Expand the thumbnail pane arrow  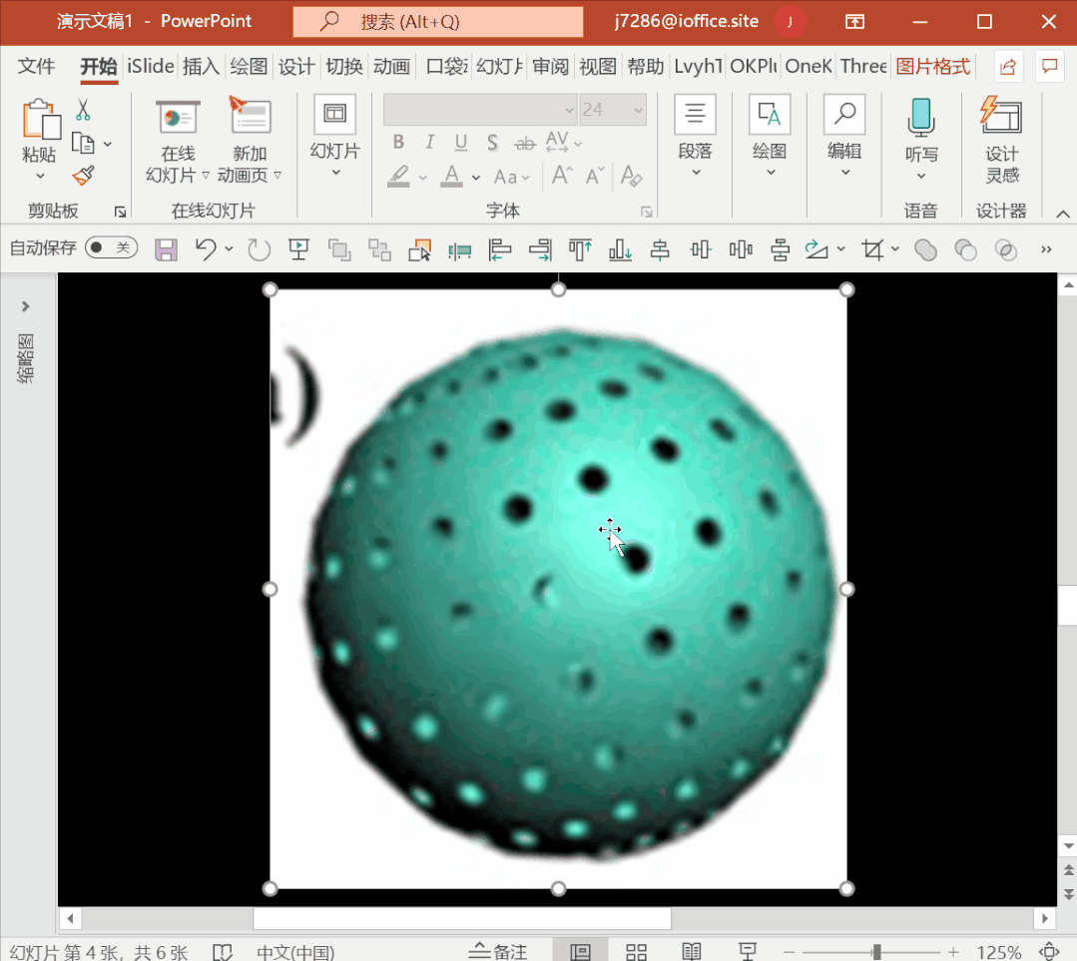pyautogui.click(x=25, y=306)
